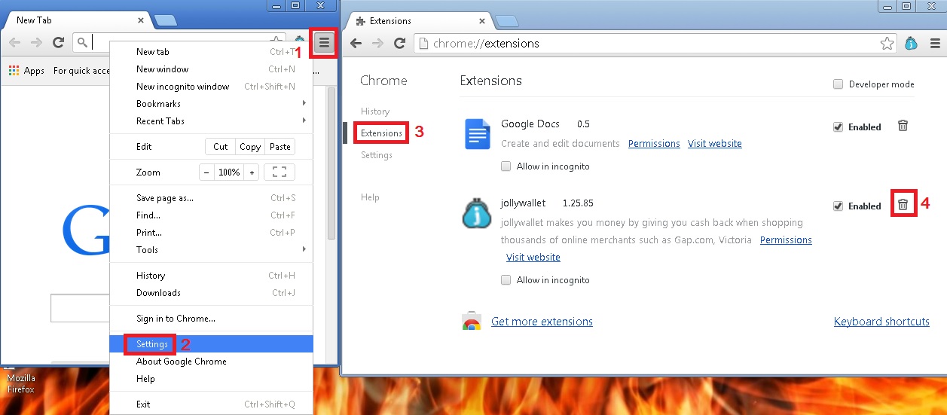Viewport: 947px width, 415px height.
Task: Choose Help from the Chrome menu
Action: [211, 379]
